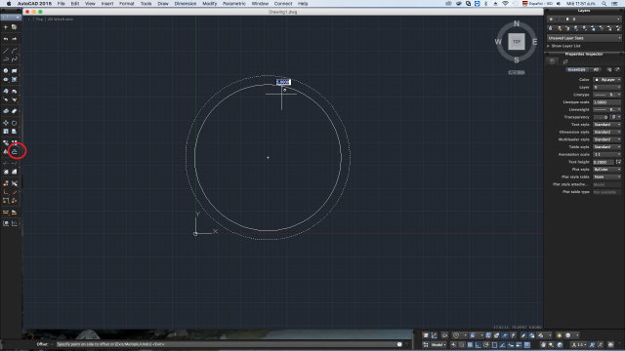Select the Arc tool beside the Line tool
The height and width of the screenshot is (351, 625).
click(x=15, y=51)
